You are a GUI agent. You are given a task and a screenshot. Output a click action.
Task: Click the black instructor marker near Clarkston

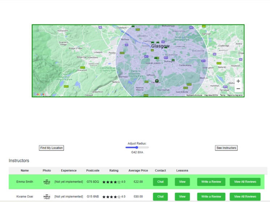click(x=157, y=81)
